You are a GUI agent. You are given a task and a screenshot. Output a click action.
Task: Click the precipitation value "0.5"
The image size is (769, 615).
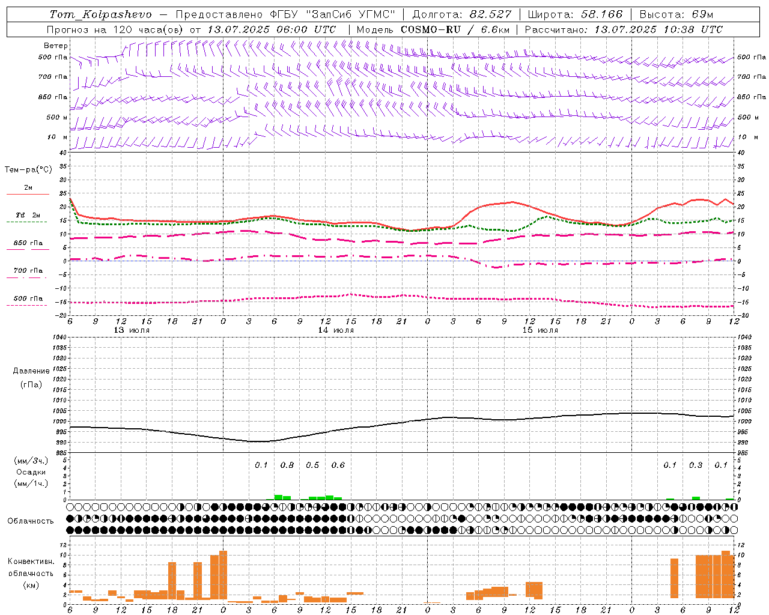tap(312, 465)
